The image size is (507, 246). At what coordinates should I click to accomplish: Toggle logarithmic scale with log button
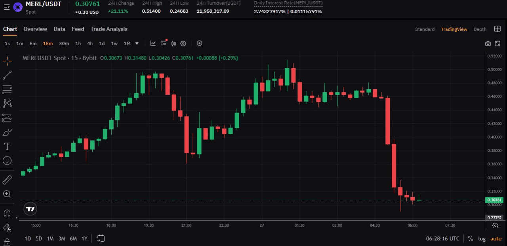[482, 238]
